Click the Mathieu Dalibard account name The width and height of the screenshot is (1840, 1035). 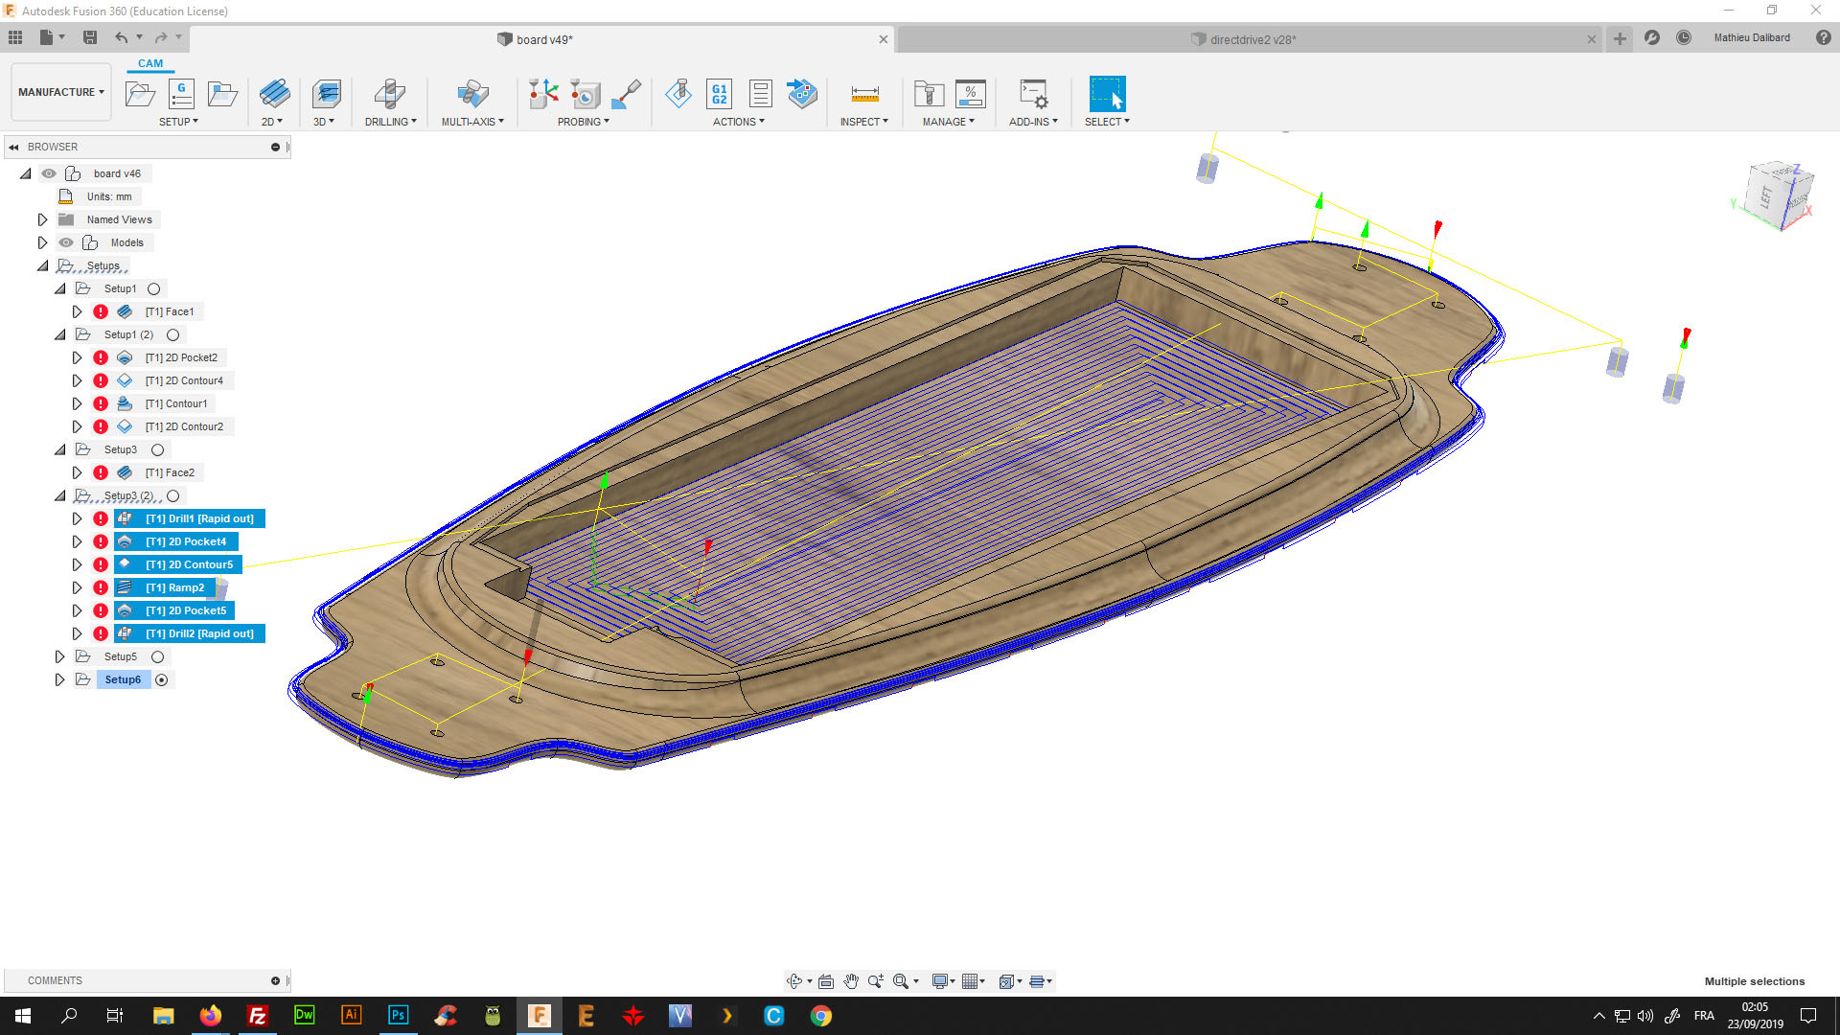[x=1751, y=38]
